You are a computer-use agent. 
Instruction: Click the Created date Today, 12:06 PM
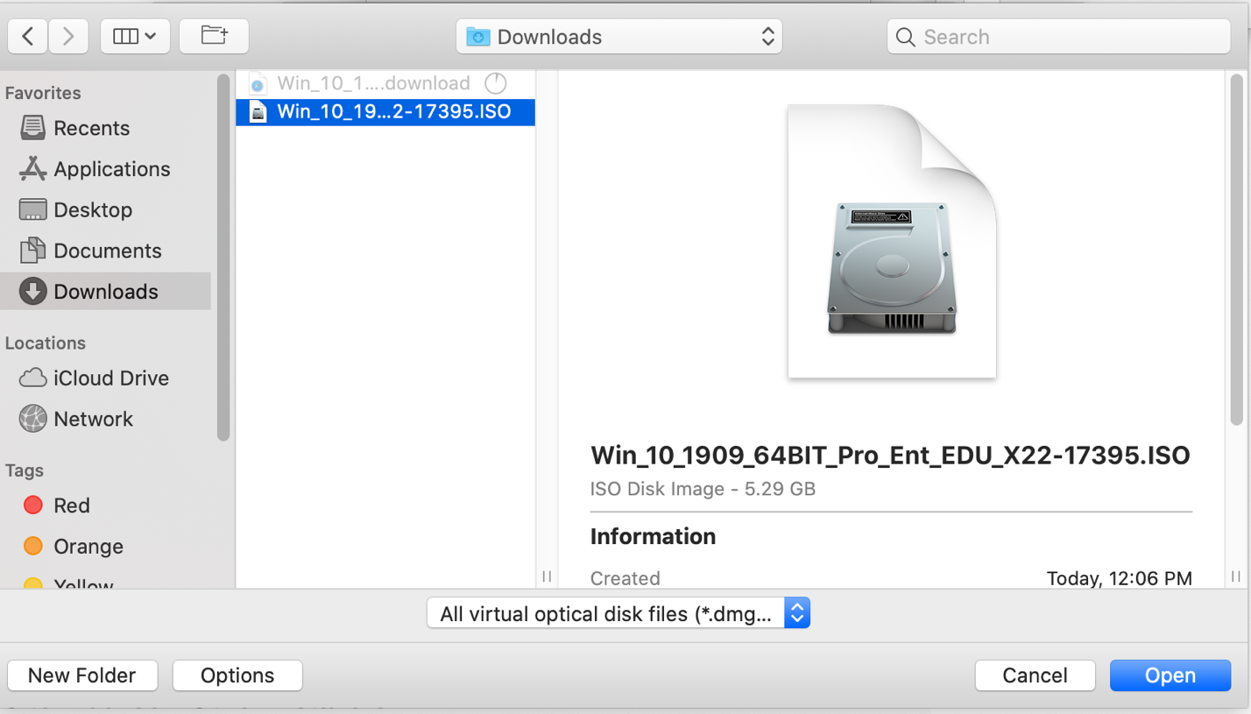[x=1120, y=578]
